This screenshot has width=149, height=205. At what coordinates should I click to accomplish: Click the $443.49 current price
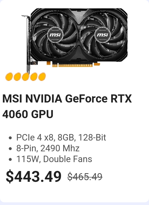click(33, 176)
